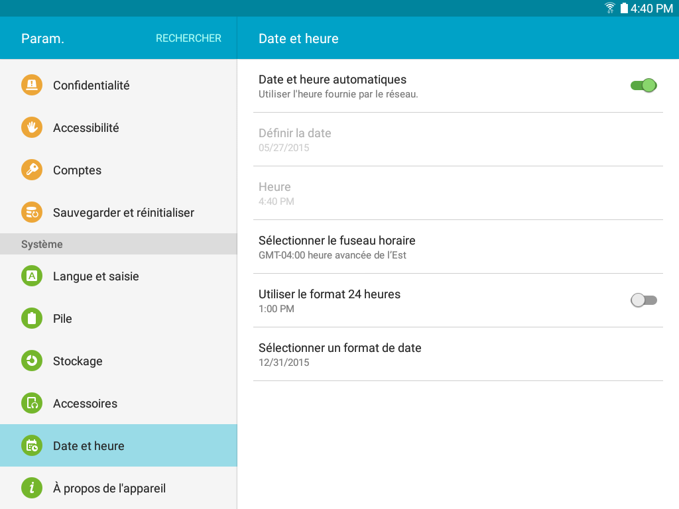Viewport: 679px width, 509px height.
Task: Tap the RECHERCHER button
Action: pyautogui.click(x=188, y=38)
